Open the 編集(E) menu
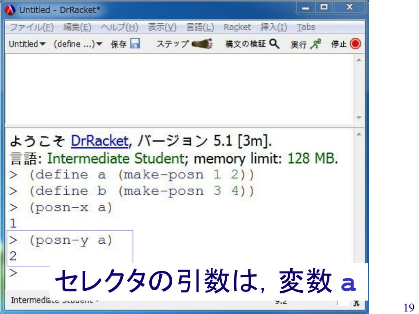This screenshot has height=314, width=419. 77,27
